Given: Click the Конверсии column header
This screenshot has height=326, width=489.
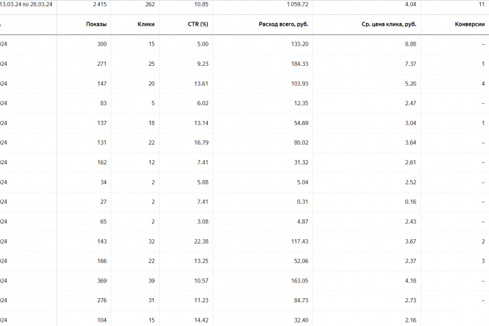Looking at the screenshot, I should (469, 24).
